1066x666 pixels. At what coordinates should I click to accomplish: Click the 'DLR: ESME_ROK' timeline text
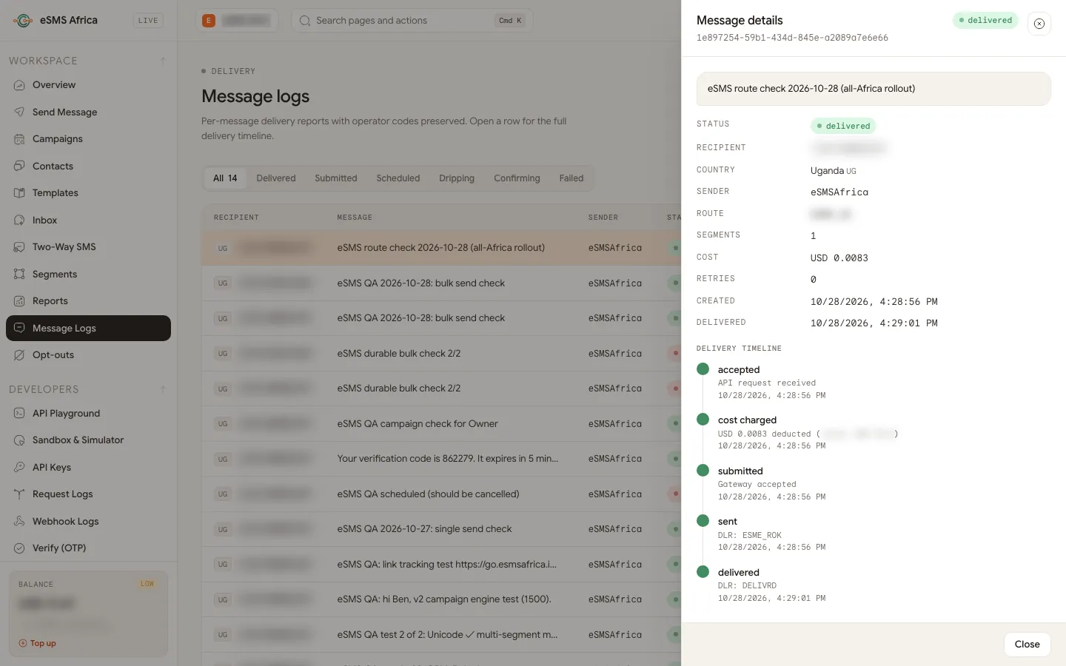click(x=750, y=536)
